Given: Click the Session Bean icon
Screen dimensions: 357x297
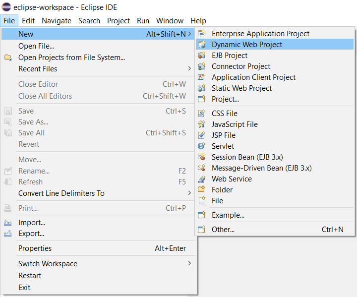Looking at the screenshot, I should tap(201, 157).
